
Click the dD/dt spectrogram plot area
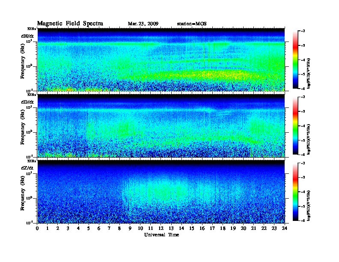click(x=161, y=126)
